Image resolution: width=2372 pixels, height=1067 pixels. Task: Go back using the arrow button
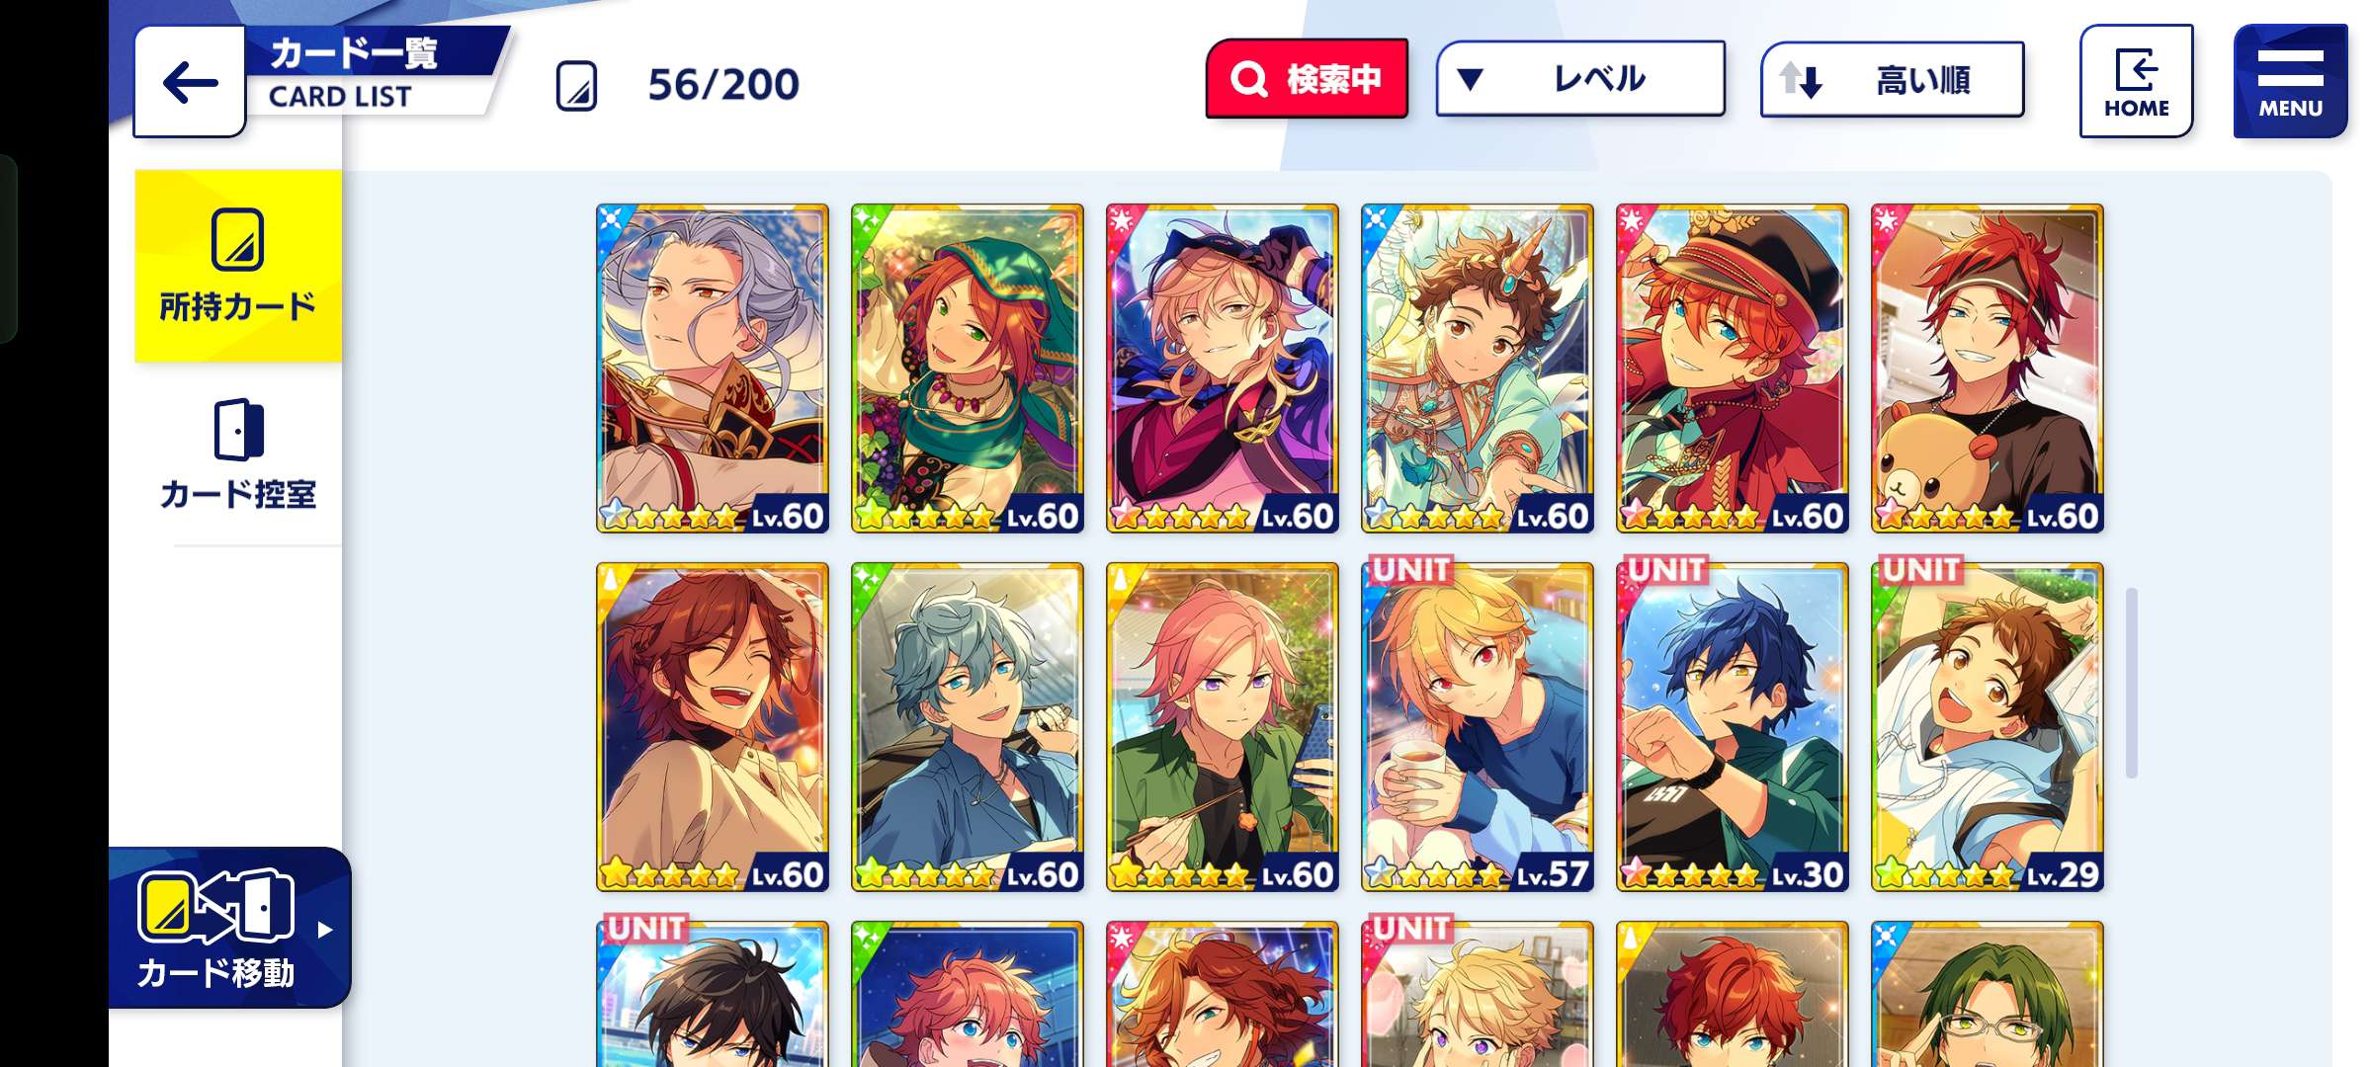click(190, 82)
